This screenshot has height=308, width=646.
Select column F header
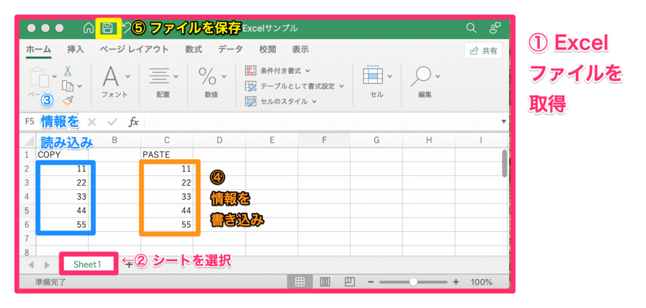(x=324, y=140)
